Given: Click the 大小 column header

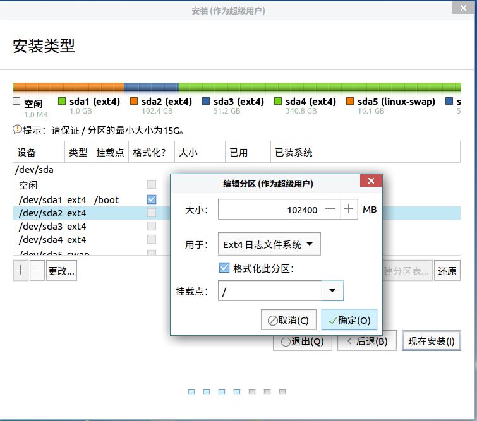Looking at the screenshot, I should 200,152.
